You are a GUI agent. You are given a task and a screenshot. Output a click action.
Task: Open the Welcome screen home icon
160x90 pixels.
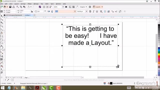tap(4, 15)
